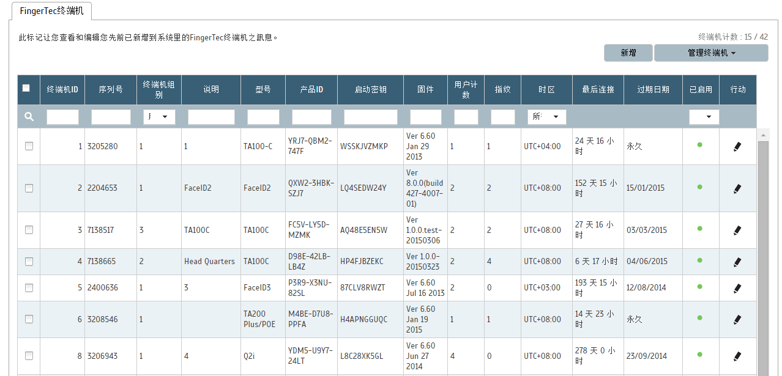Click the activation key WSSKJVZMKP
782x376 pixels.
(364, 147)
